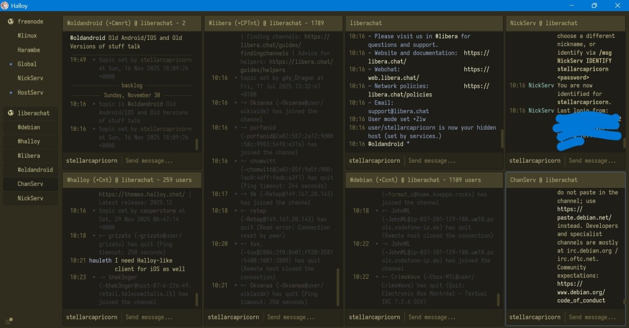The height and width of the screenshot is (328, 629).
Task: Open the paste.debian.net link in ChanServ pane
Action: (x=584, y=213)
